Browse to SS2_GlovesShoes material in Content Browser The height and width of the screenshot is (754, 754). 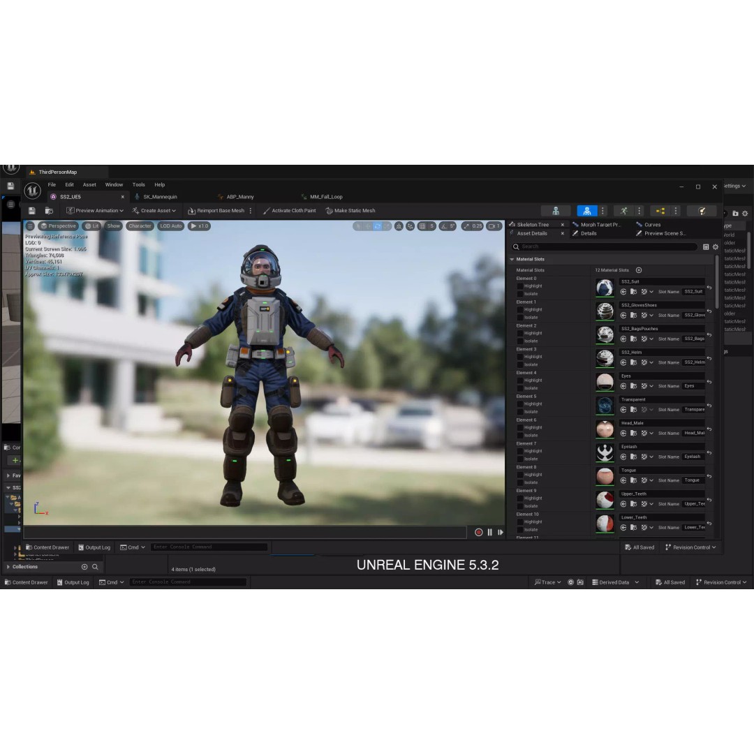(x=633, y=316)
